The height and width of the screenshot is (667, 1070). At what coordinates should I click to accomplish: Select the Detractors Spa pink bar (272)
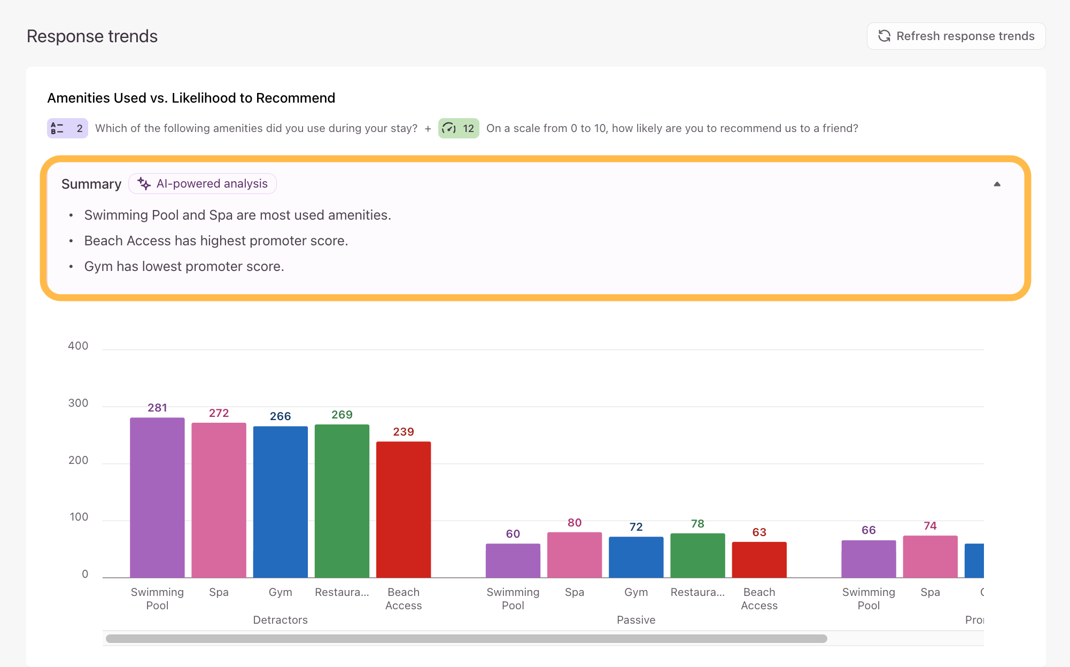point(219,500)
